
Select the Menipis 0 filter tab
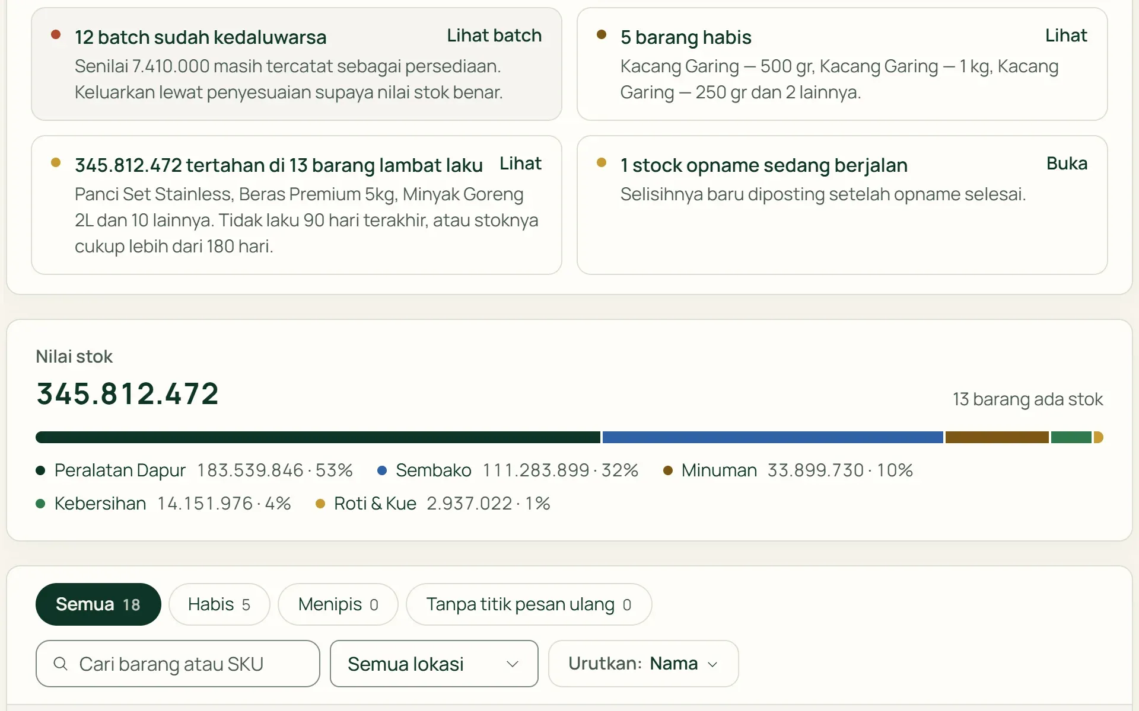point(338,604)
